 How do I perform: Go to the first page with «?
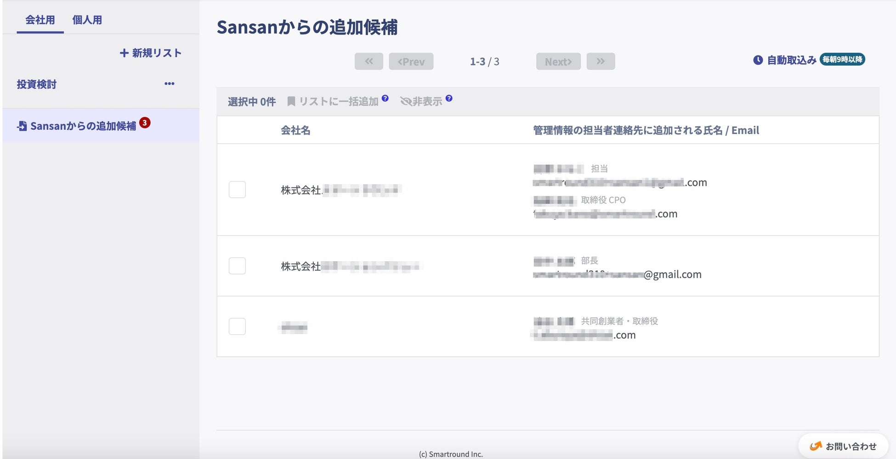click(x=369, y=62)
